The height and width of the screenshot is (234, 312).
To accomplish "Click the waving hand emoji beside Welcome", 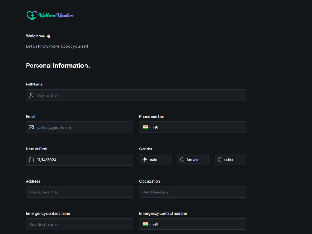I will (48, 36).
